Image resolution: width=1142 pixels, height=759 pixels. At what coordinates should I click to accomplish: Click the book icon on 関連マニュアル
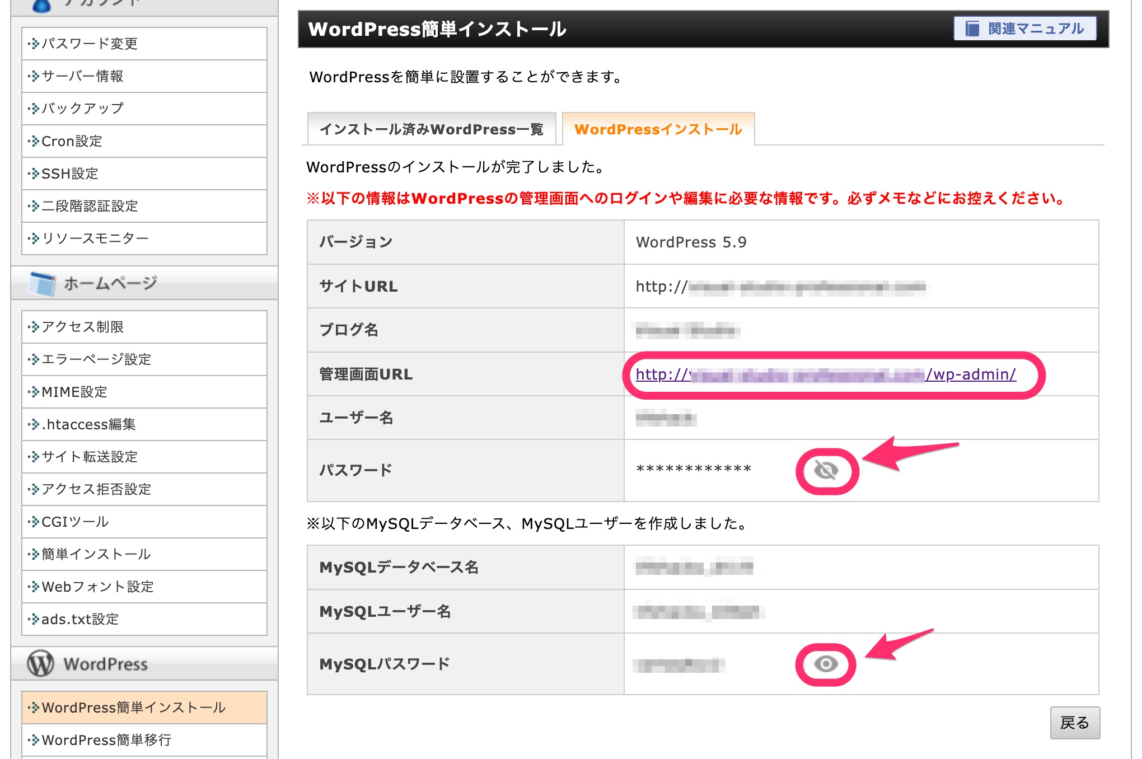tap(972, 29)
